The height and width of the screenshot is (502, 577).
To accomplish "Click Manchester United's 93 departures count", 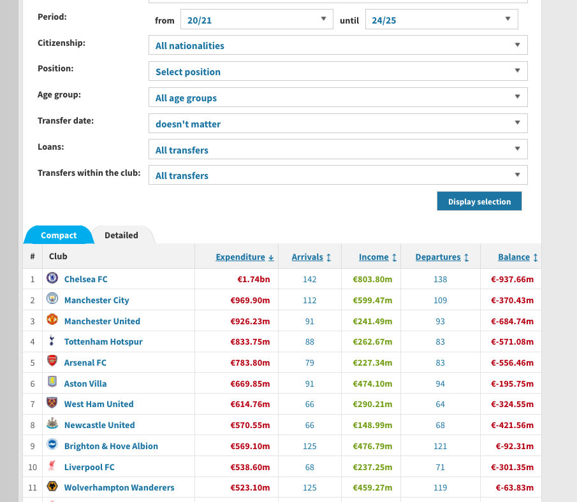I will click(440, 322).
